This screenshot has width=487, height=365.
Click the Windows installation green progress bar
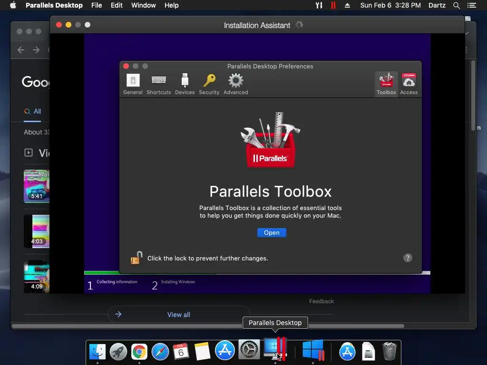tap(102, 272)
